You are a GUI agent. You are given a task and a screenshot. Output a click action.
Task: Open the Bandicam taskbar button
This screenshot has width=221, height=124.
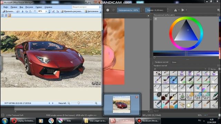point(148,121)
